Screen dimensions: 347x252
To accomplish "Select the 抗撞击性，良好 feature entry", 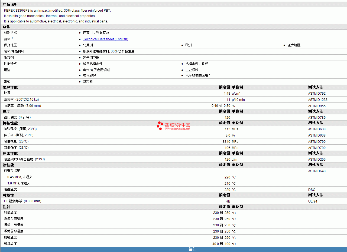I will pyautogui.click(x=197, y=64).
